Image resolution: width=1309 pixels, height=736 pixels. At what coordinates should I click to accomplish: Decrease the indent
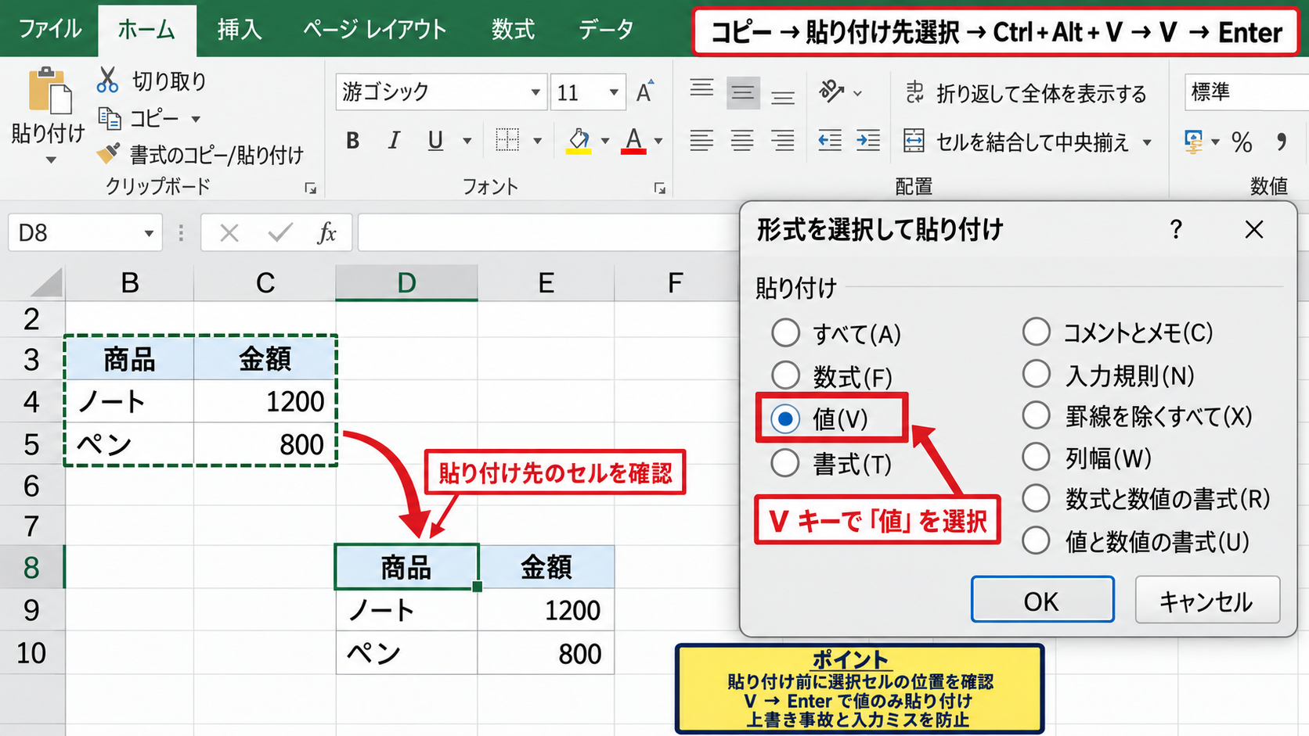[830, 141]
